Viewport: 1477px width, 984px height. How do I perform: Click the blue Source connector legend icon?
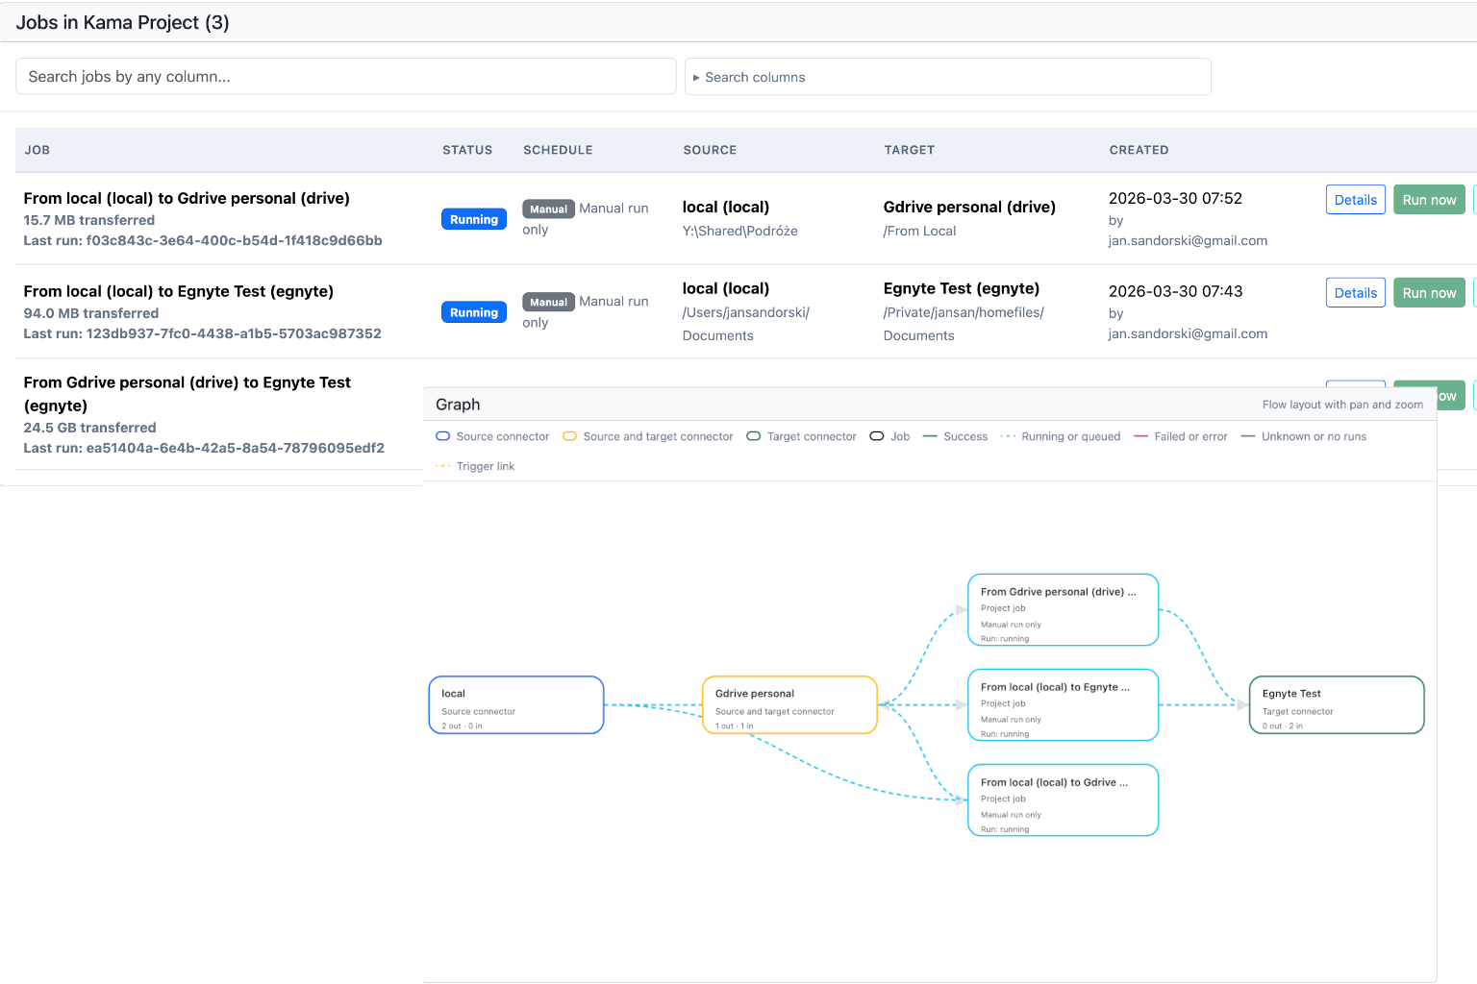[x=443, y=436]
